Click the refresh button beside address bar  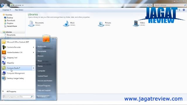151,5
